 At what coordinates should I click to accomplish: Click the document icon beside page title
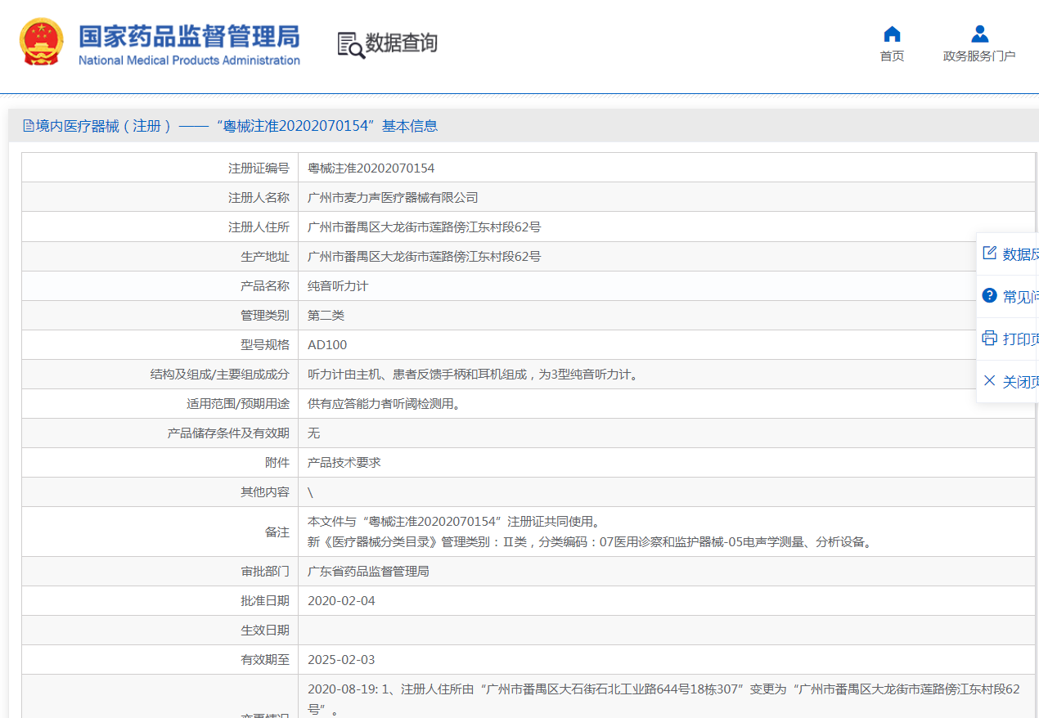point(29,126)
